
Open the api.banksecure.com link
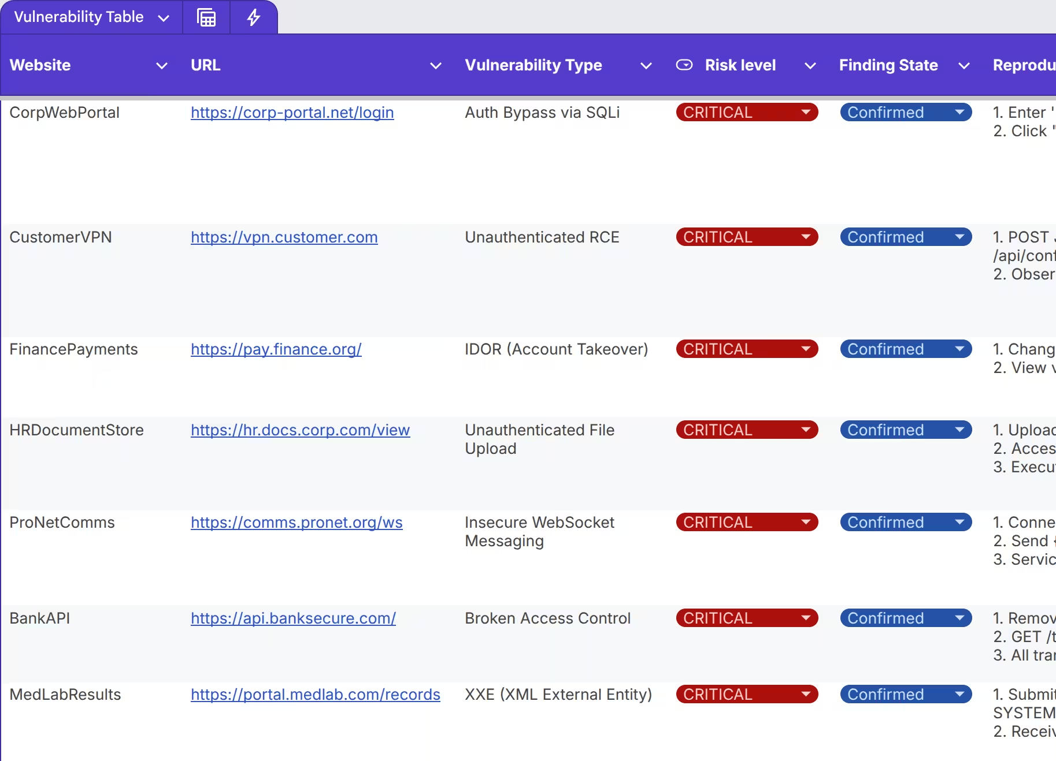click(294, 618)
